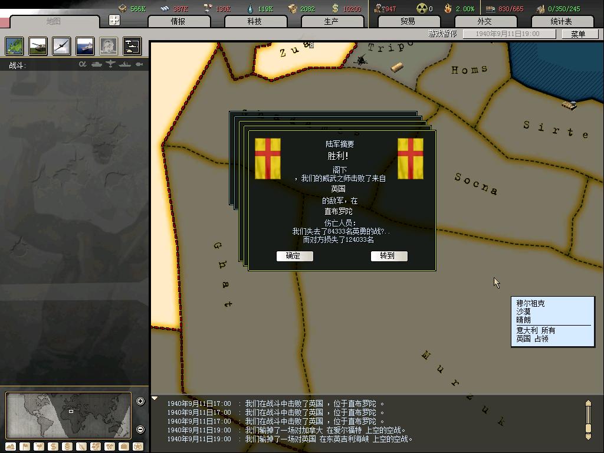Open the 统计表 statistics tab
This screenshot has width=604, height=453.
[562, 22]
